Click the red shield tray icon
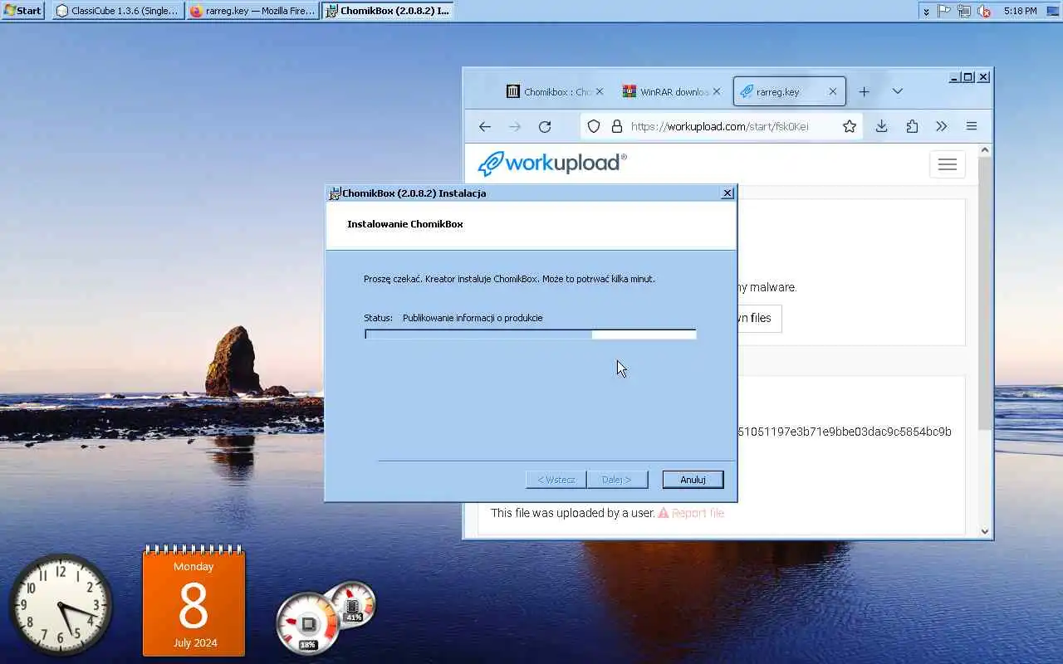This screenshot has width=1063, height=664. pos(984,11)
